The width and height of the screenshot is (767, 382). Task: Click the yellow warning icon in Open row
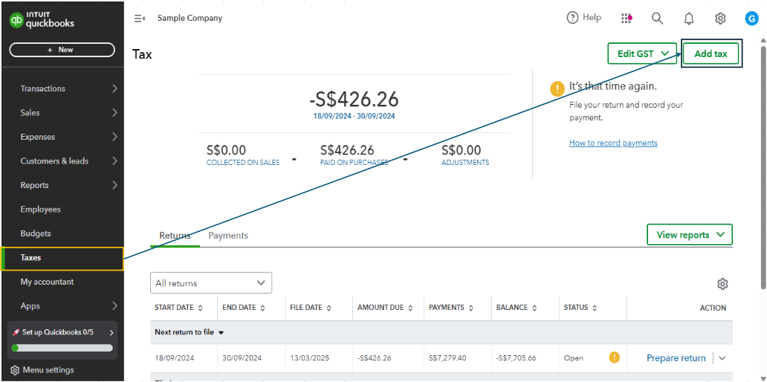click(614, 357)
